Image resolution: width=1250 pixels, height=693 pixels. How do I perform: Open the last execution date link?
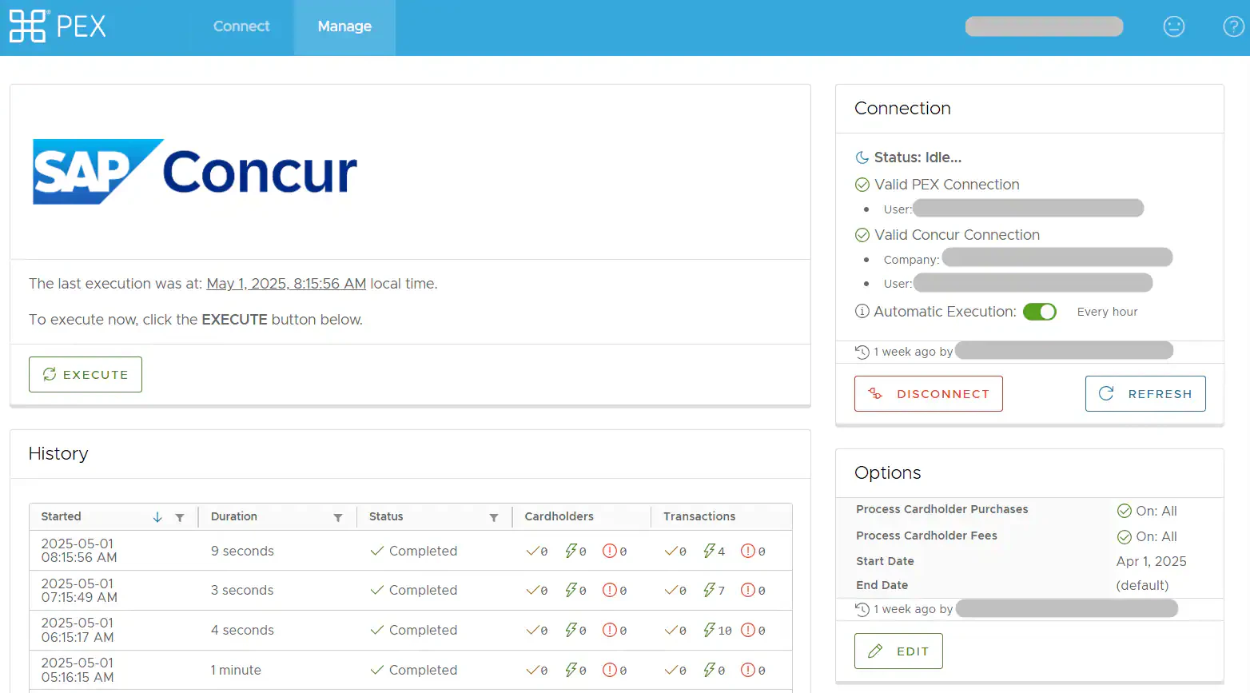click(286, 284)
